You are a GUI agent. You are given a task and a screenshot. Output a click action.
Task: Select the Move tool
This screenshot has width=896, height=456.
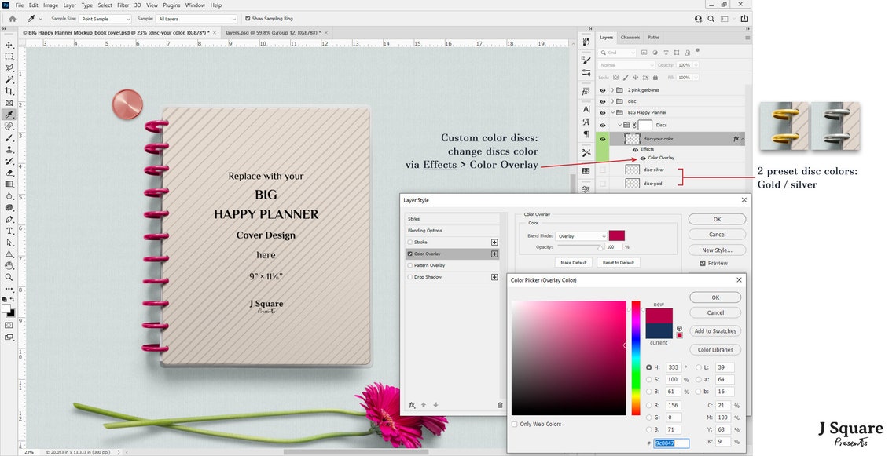[x=9, y=45]
